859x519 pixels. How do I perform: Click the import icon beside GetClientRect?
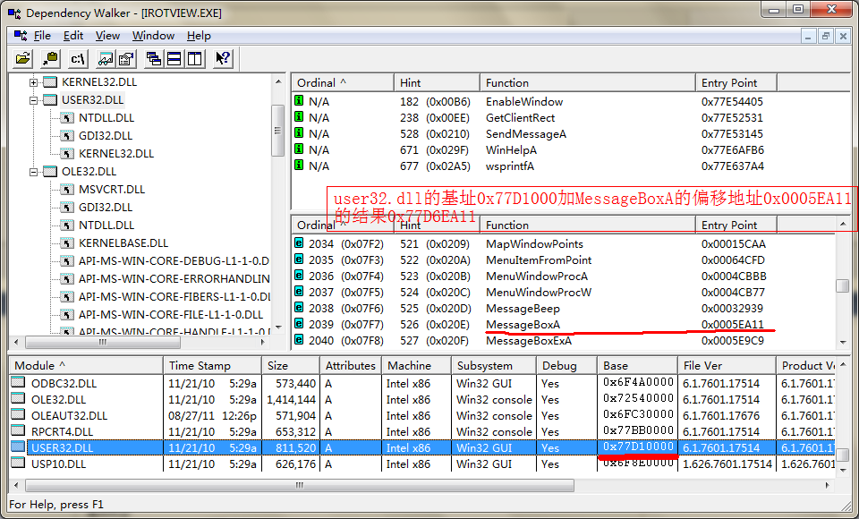tap(299, 116)
